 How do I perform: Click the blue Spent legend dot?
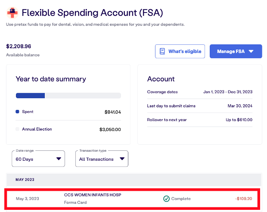point(18,112)
